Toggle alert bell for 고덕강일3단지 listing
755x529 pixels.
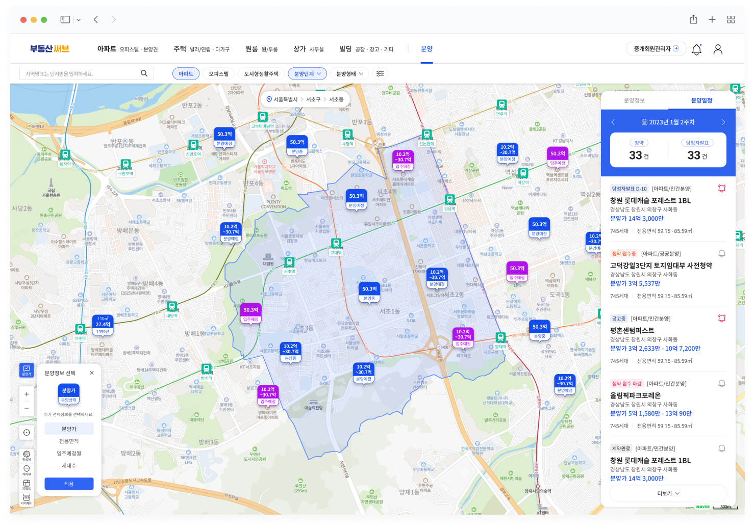point(722,253)
